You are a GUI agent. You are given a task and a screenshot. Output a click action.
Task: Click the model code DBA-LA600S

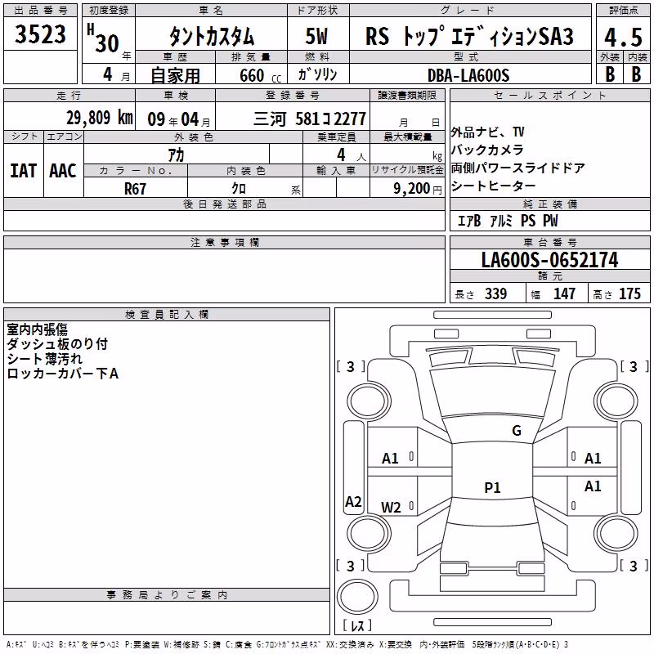click(x=468, y=75)
